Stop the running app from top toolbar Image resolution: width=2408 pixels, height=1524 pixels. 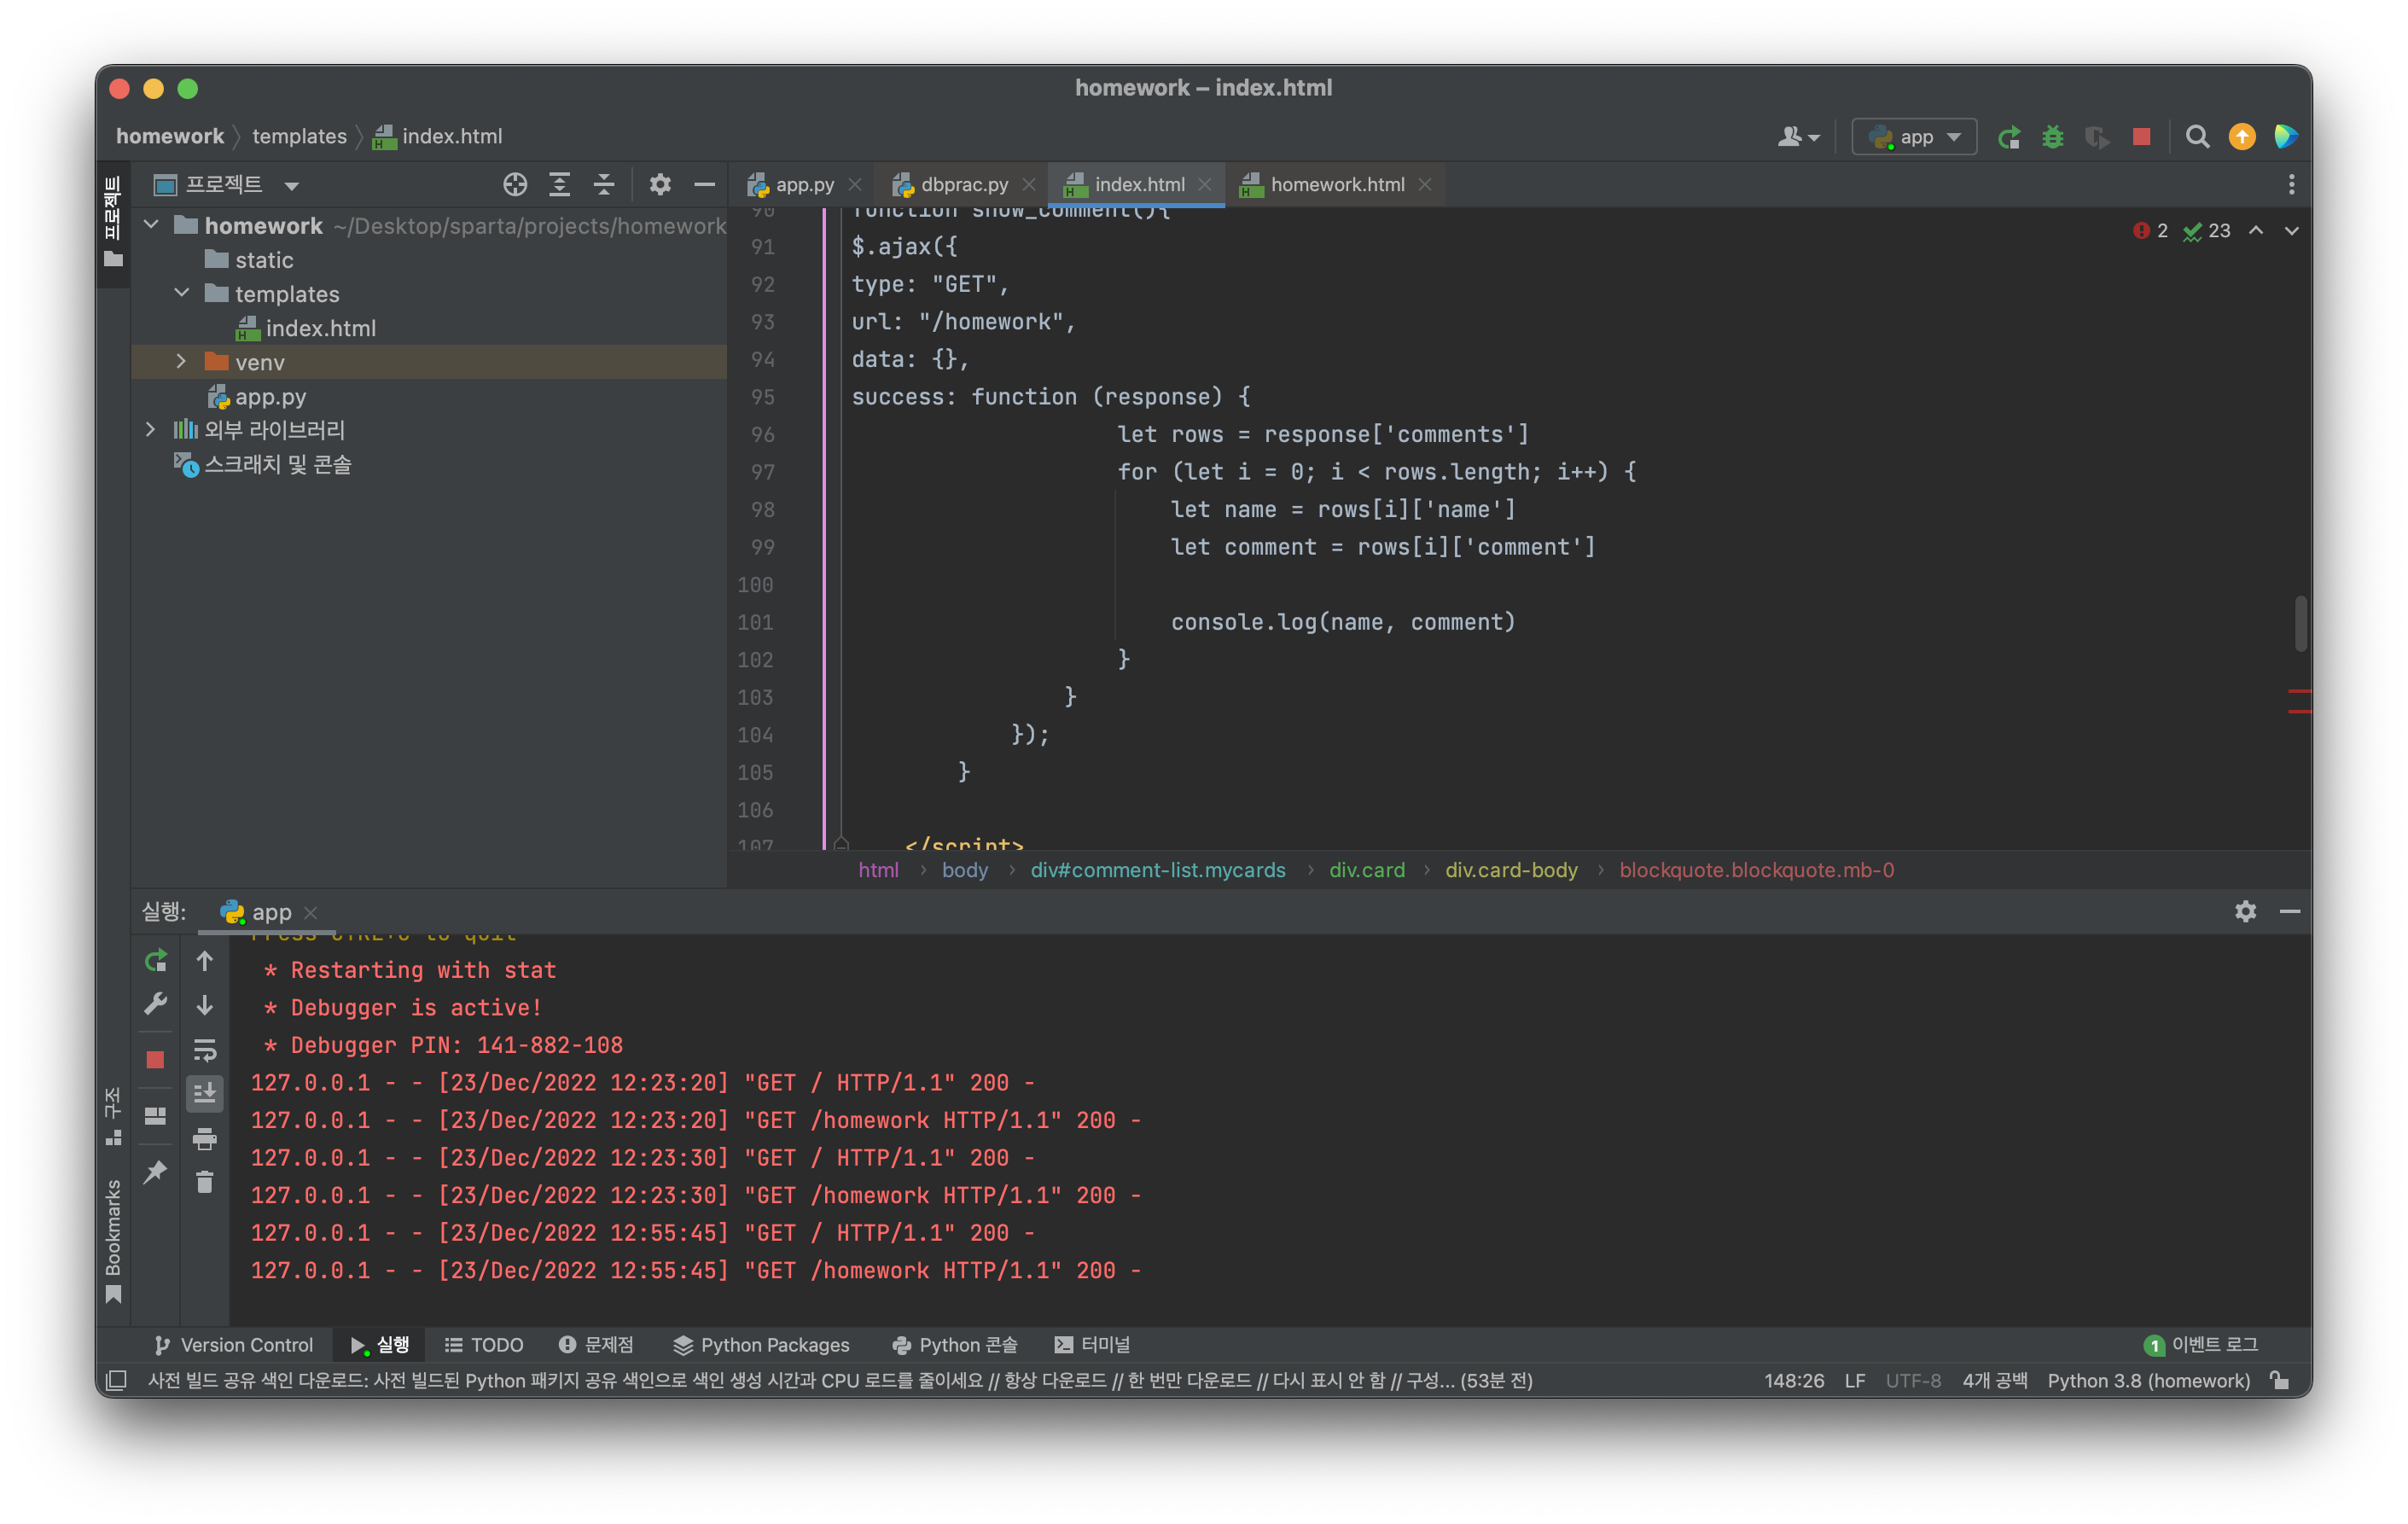click(2141, 137)
